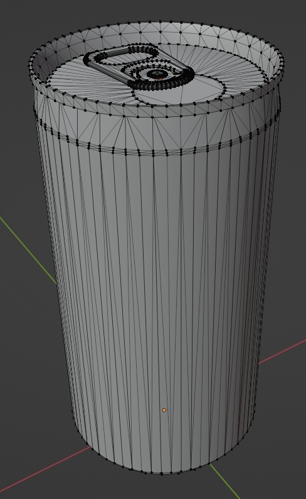Viewport: 306px width, 499px height.
Task: Select a vertex on the top rim's back edge
Action: pos(161,22)
